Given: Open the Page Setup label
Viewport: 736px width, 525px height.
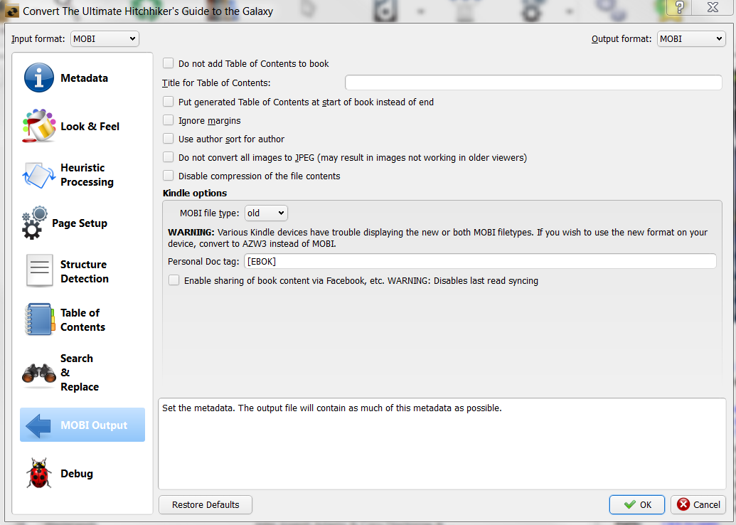Looking at the screenshot, I should 80,223.
